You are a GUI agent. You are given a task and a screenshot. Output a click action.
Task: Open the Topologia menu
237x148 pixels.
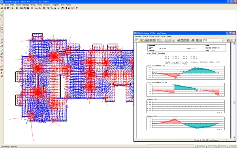(26, 5)
